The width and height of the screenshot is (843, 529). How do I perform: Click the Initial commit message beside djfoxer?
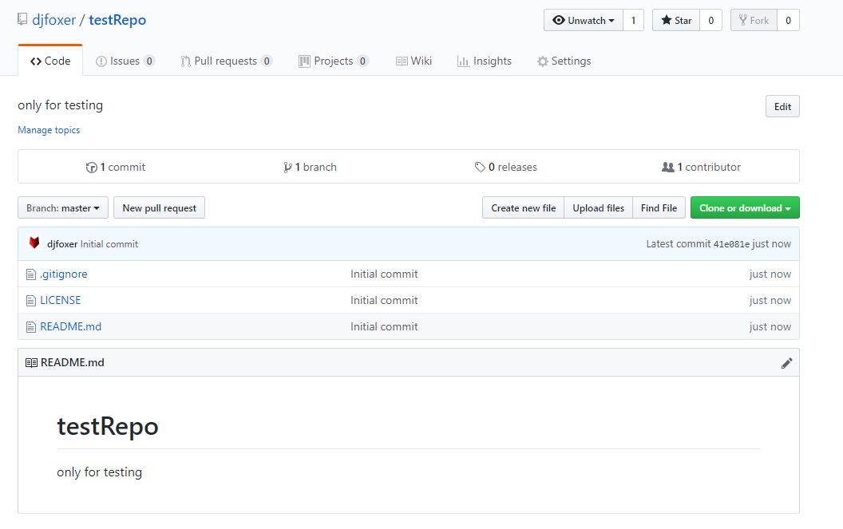pyautogui.click(x=109, y=244)
